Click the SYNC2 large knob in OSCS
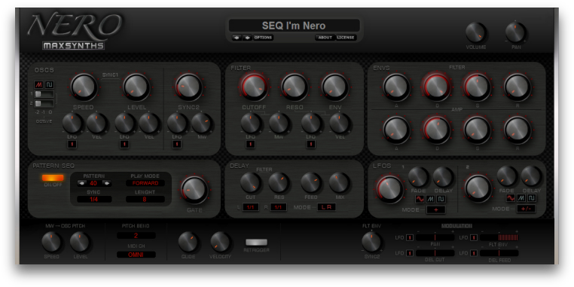This screenshot has height=287, width=574. click(189, 87)
